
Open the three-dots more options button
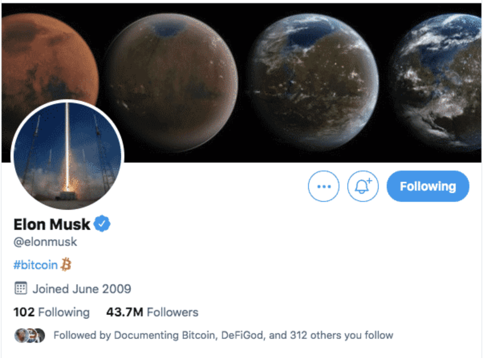tap(323, 186)
